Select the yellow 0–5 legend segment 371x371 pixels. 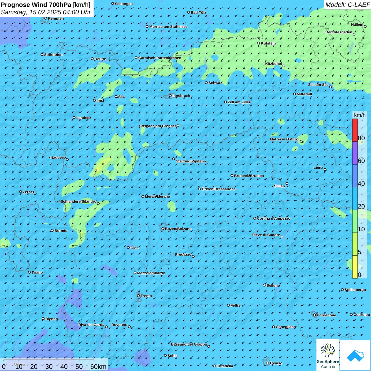[x=355, y=267]
